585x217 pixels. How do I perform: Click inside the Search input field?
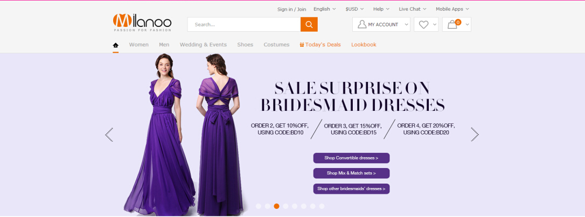coord(243,24)
